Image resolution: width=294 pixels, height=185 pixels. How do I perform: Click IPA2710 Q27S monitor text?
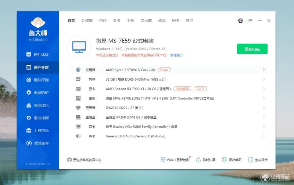(125, 108)
